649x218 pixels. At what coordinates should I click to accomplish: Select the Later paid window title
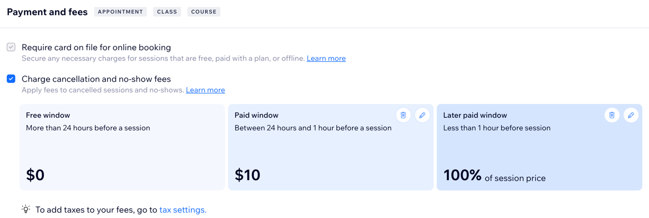[x=475, y=115]
